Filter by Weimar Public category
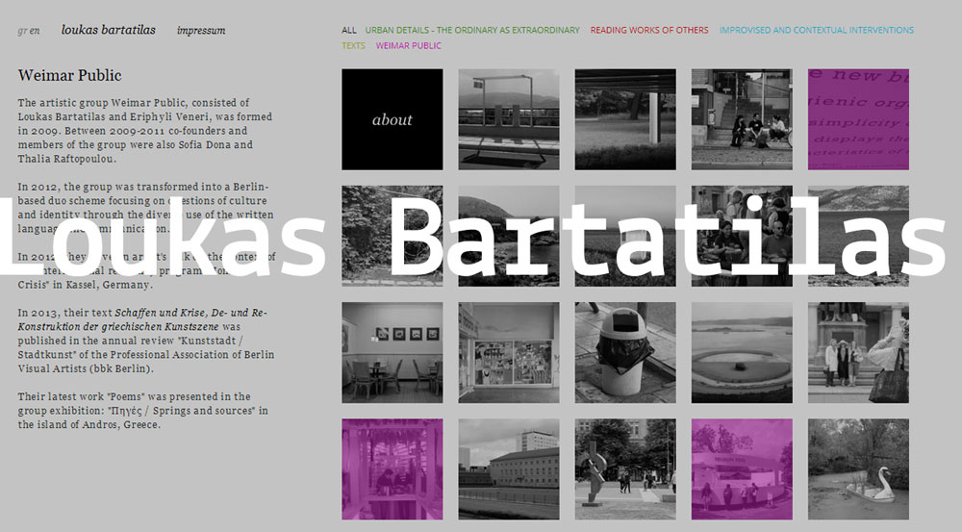 409,45
